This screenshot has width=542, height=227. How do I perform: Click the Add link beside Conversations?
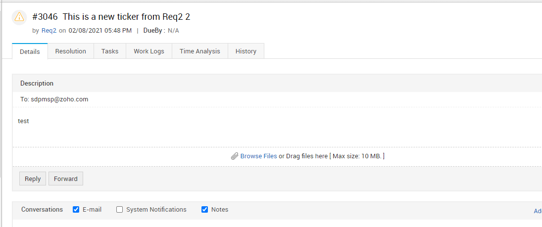[538, 211]
